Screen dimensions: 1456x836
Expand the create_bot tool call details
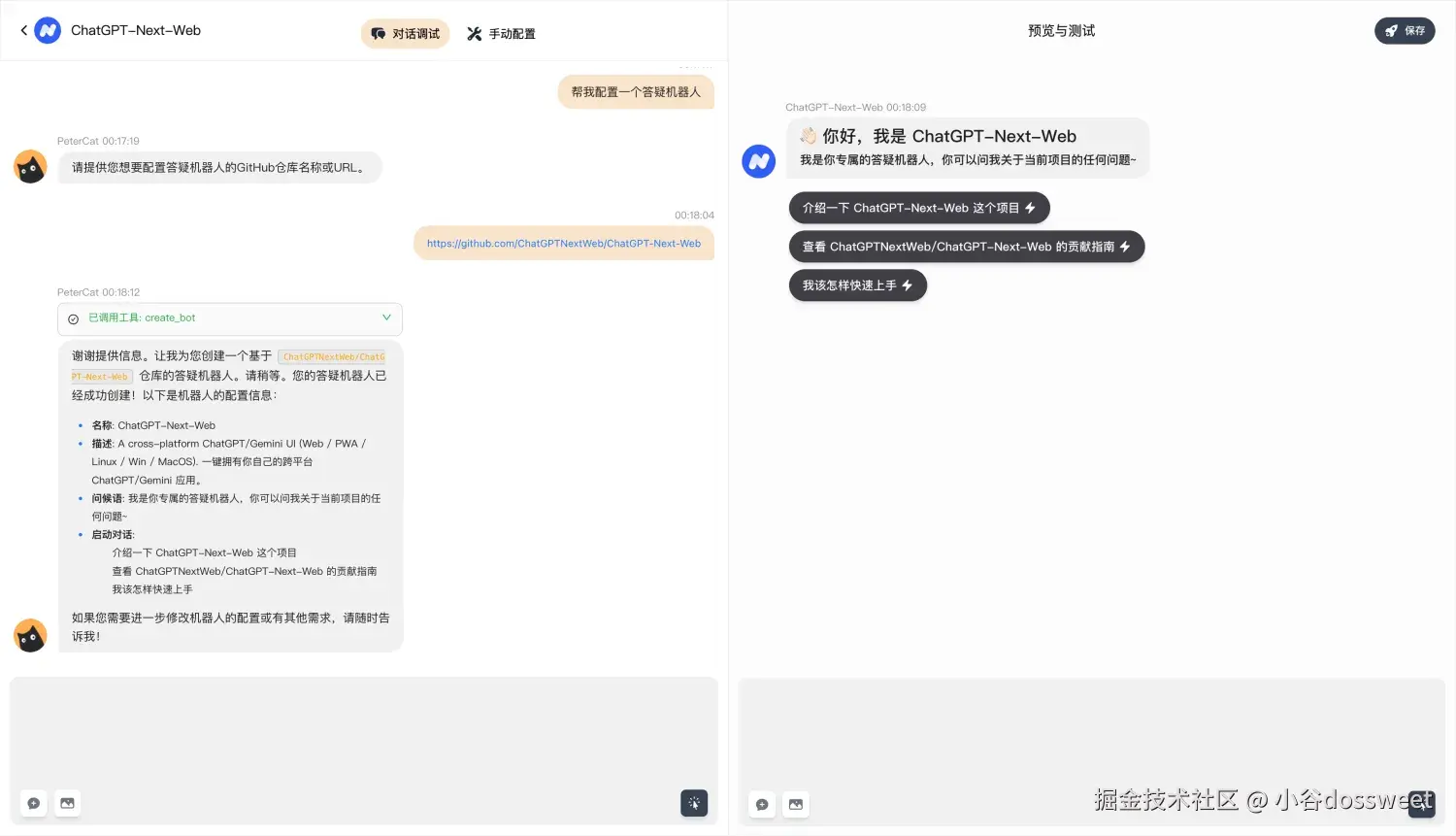[x=386, y=318]
